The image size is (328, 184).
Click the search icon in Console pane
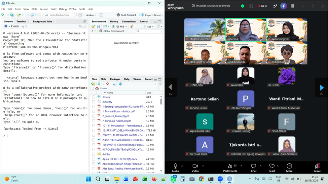(80, 26)
